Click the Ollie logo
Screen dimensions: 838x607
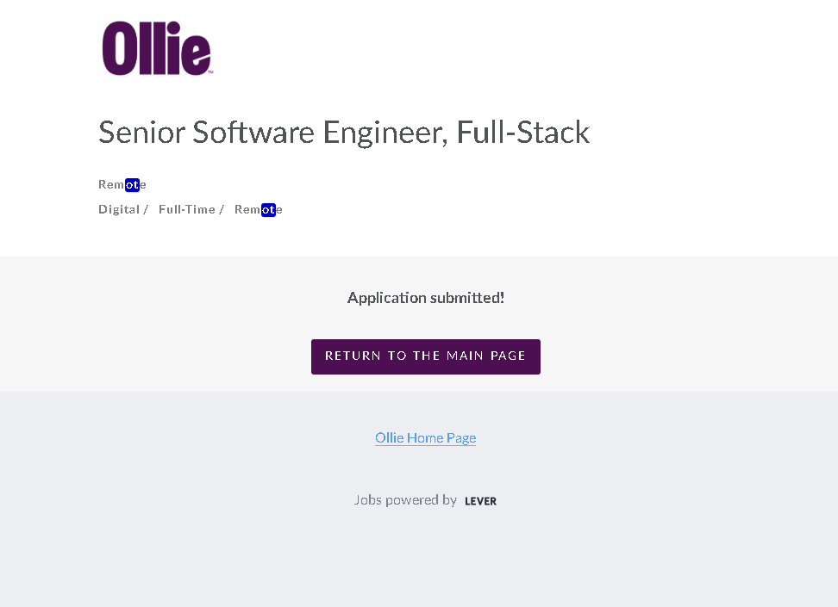156,49
